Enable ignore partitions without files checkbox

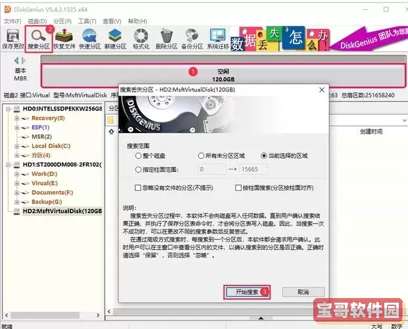pyautogui.click(x=138, y=188)
